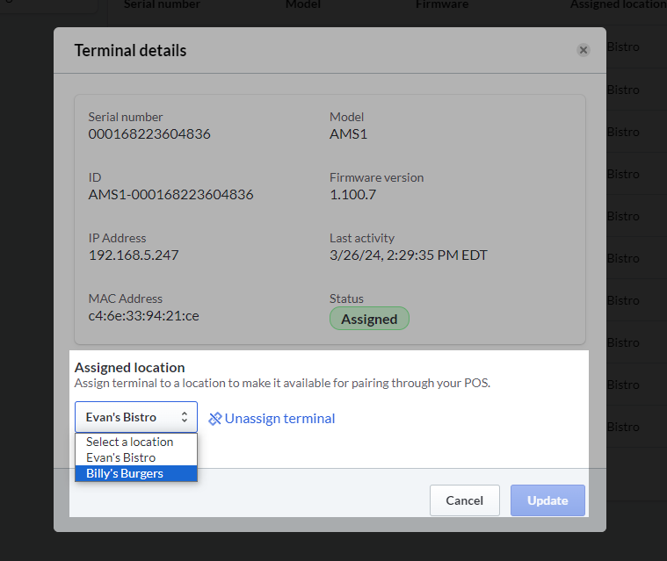Confirm changes with the Update button
The height and width of the screenshot is (561, 667).
tap(547, 500)
